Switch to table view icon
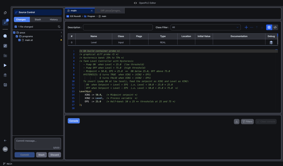 (x=269, y=27)
